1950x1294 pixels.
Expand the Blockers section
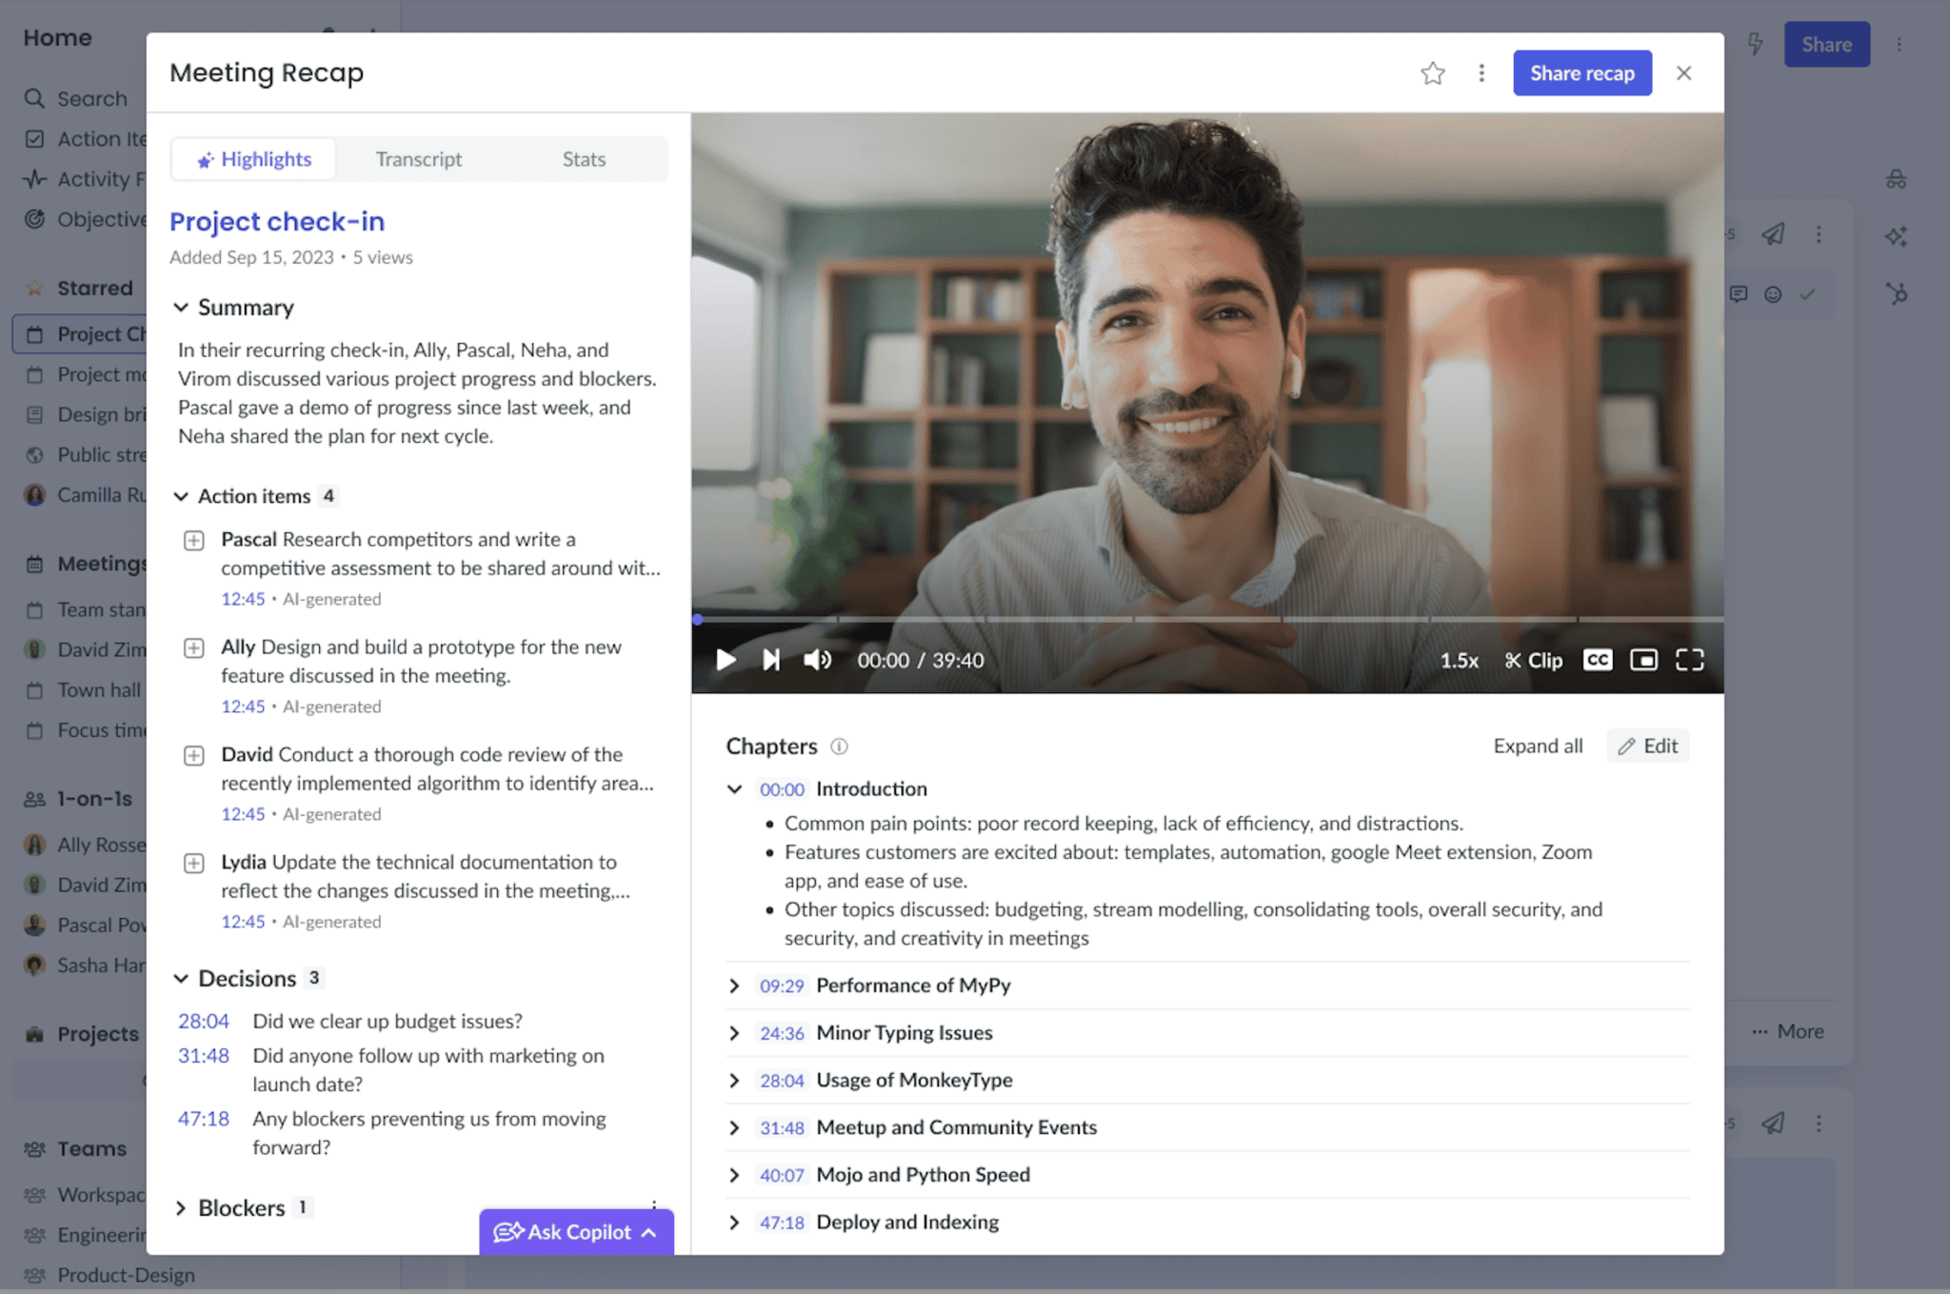[x=181, y=1208]
